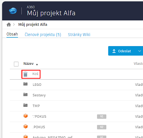Open Můj projekt Alfa breadcrumb link
This screenshot has height=138, width=143.
33,24
